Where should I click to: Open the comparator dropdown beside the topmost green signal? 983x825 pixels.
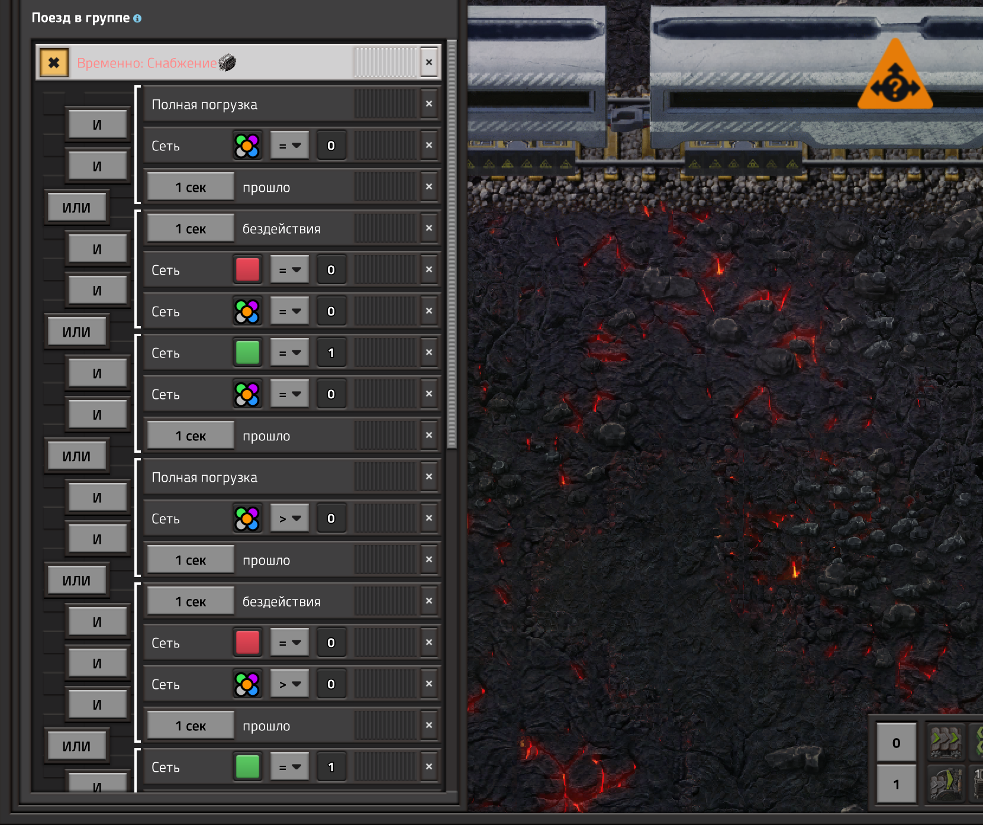click(x=289, y=353)
